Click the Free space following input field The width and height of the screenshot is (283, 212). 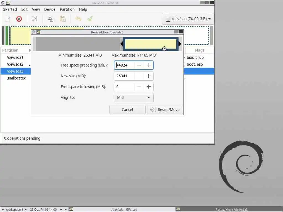click(124, 87)
